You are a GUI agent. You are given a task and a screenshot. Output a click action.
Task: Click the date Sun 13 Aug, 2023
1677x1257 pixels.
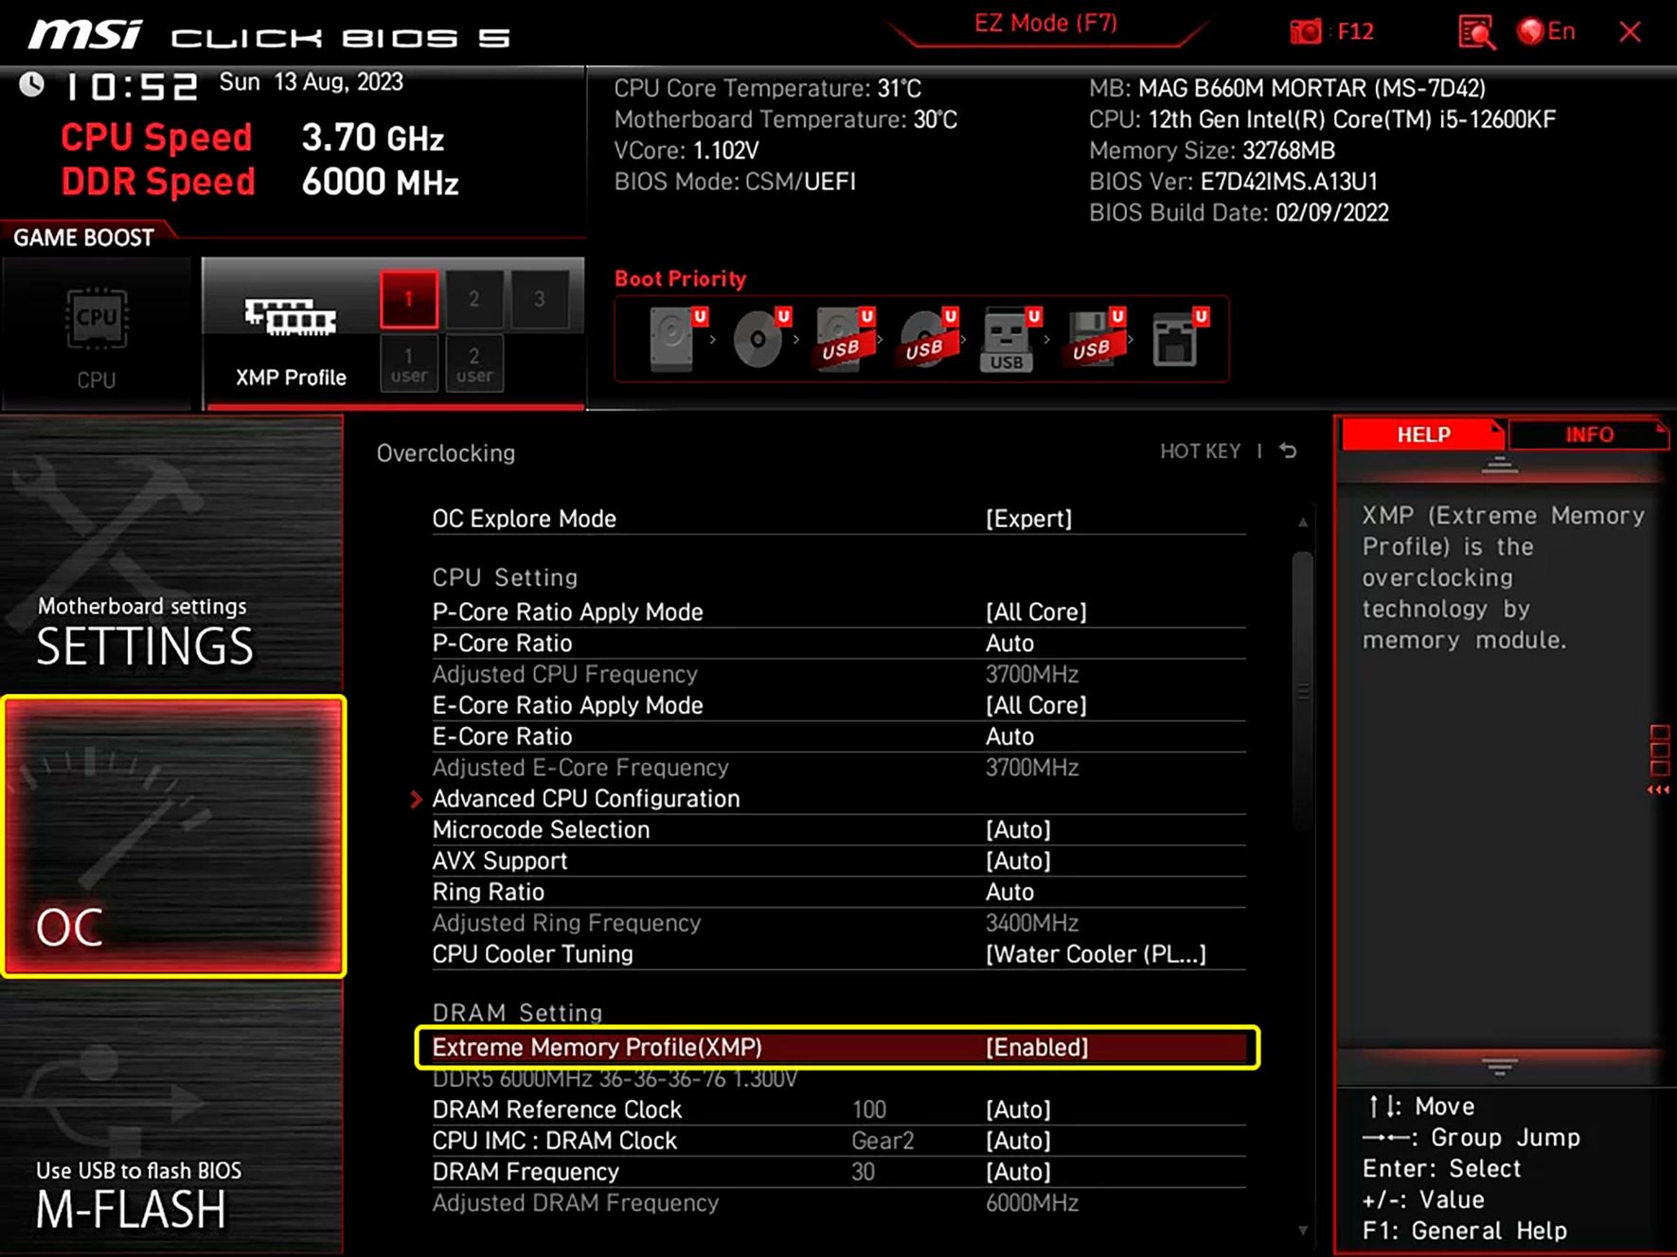[x=312, y=82]
